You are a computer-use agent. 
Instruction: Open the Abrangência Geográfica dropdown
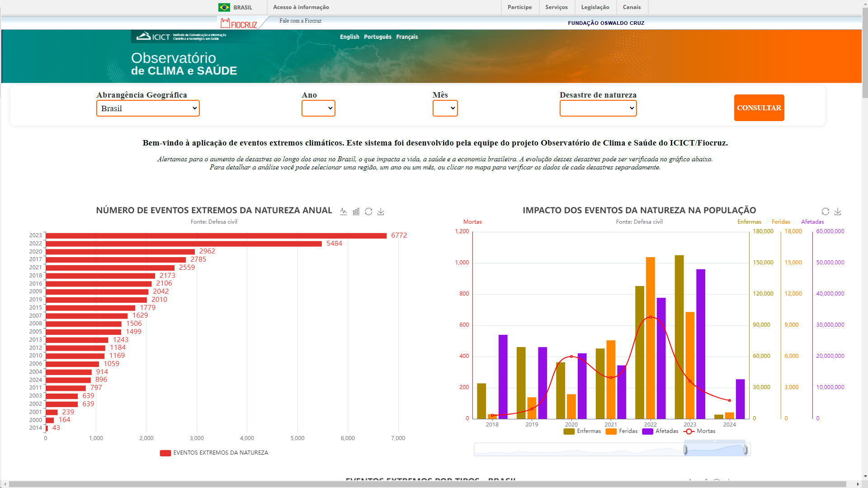tap(148, 108)
